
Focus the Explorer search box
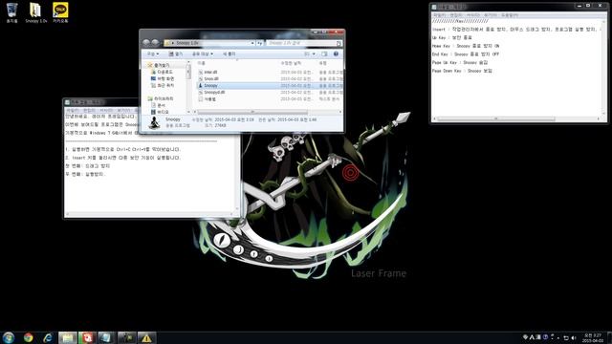point(304,43)
